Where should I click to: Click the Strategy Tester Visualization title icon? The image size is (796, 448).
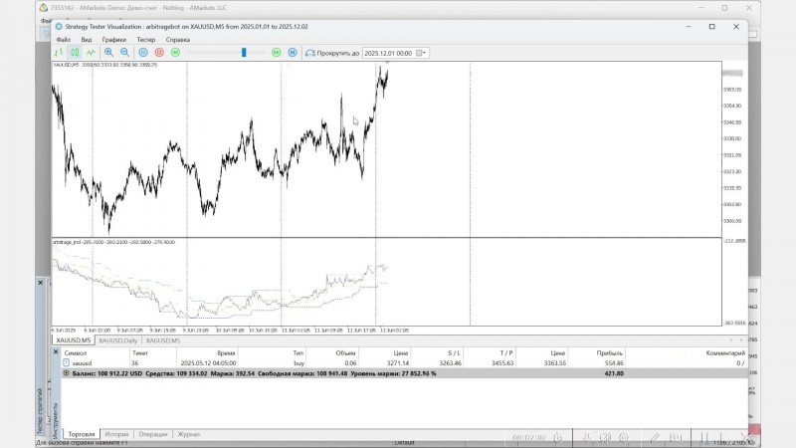[x=59, y=27]
